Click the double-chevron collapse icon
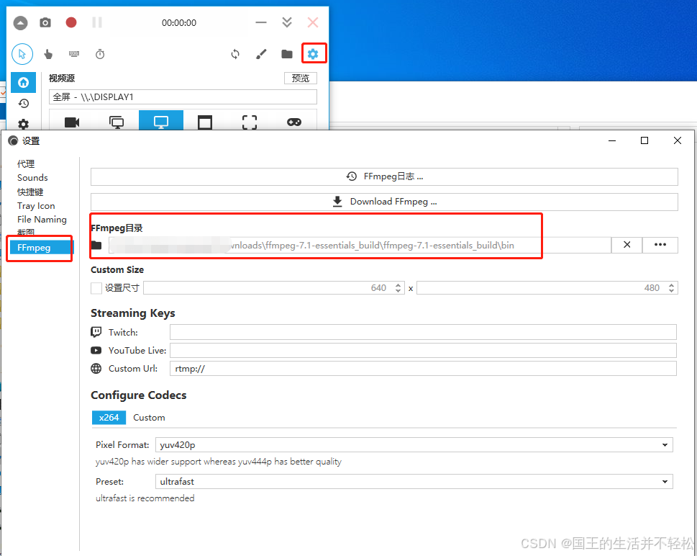 (x=287, y=22)
